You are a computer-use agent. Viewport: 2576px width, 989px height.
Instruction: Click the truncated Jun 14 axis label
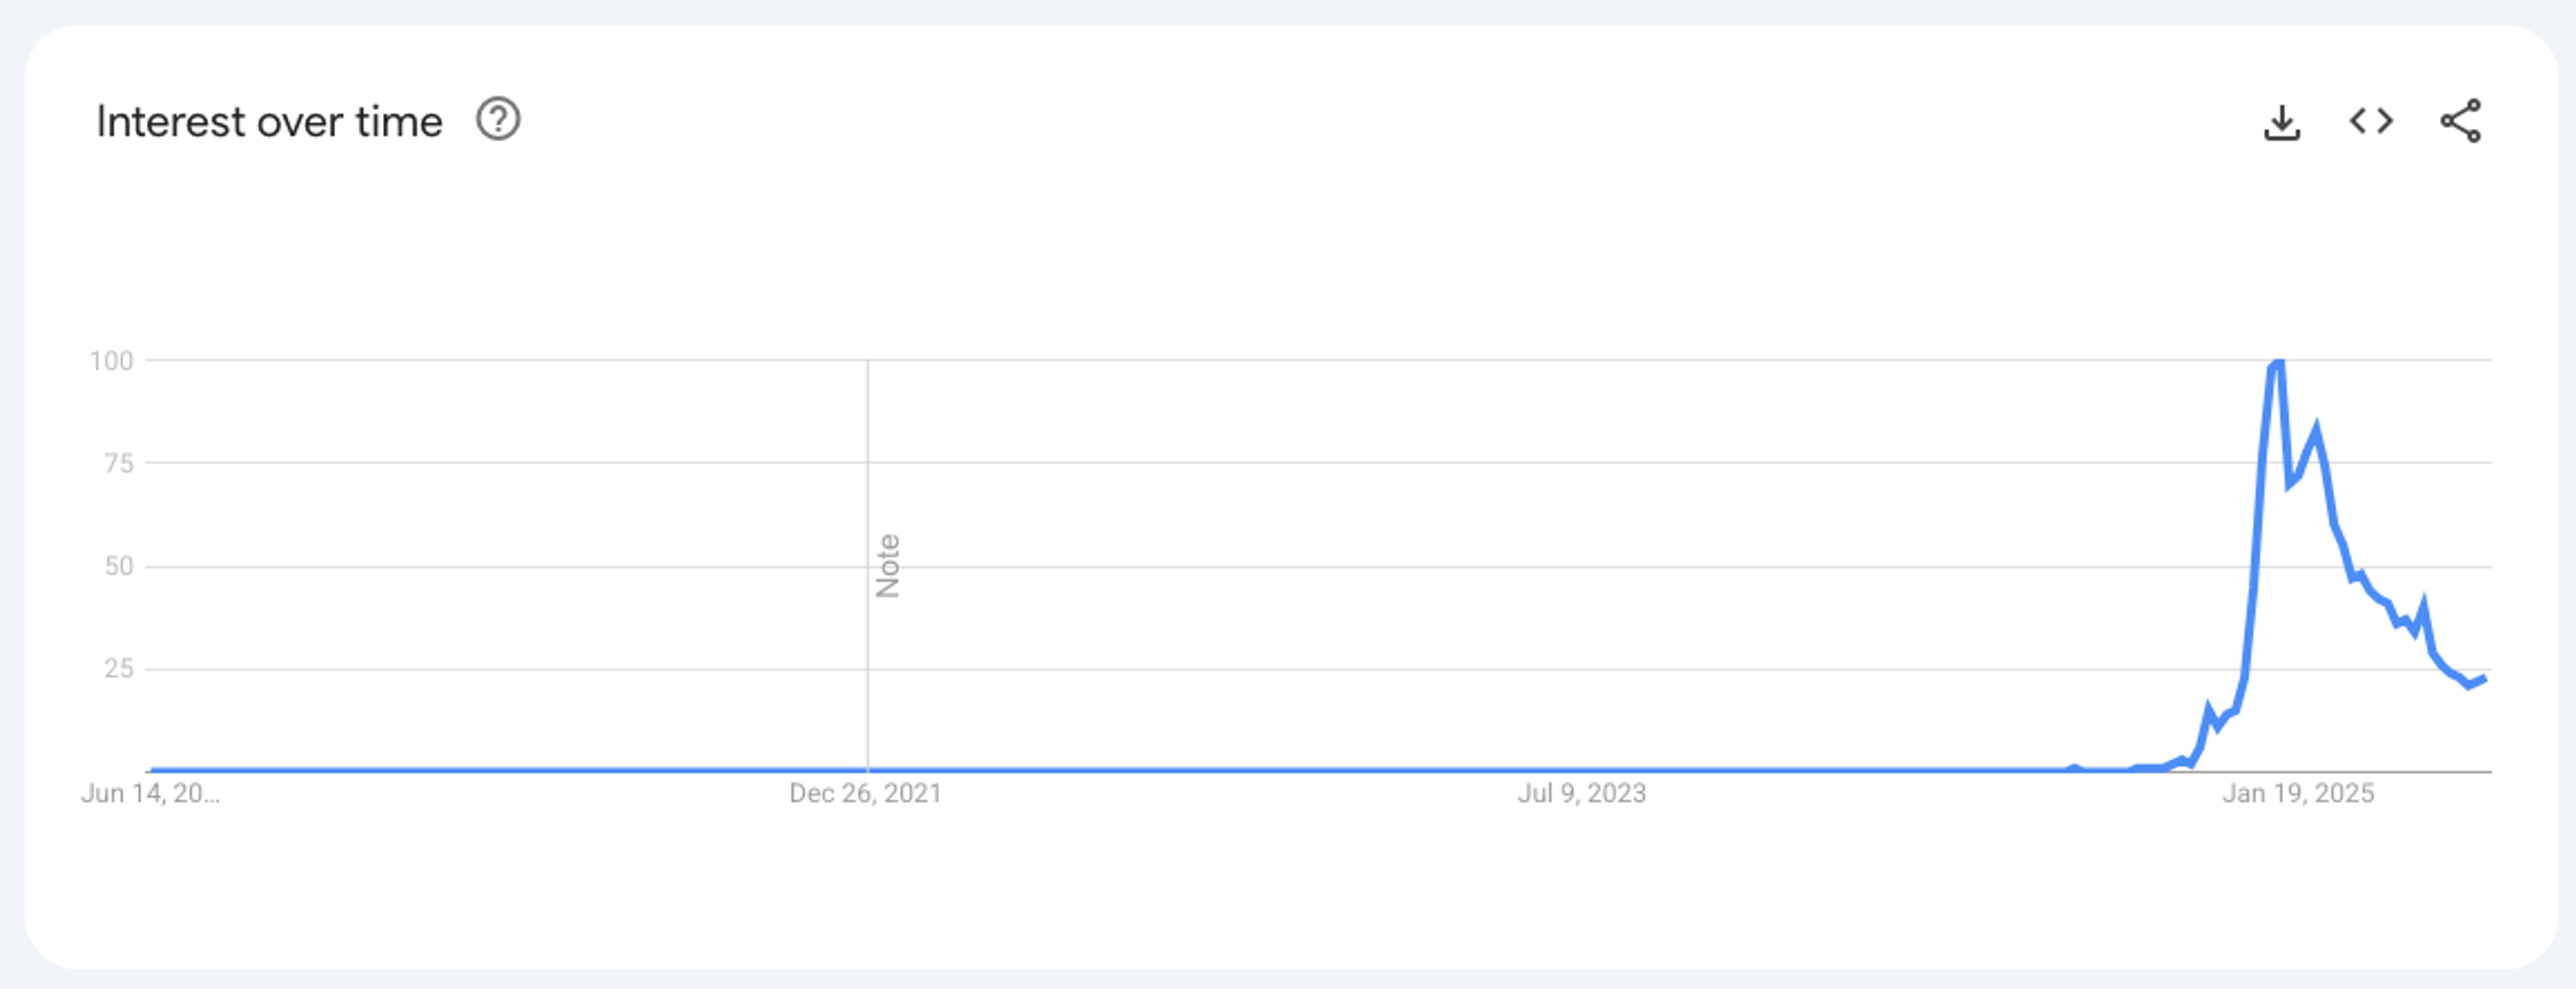click(x=151, y=793)
